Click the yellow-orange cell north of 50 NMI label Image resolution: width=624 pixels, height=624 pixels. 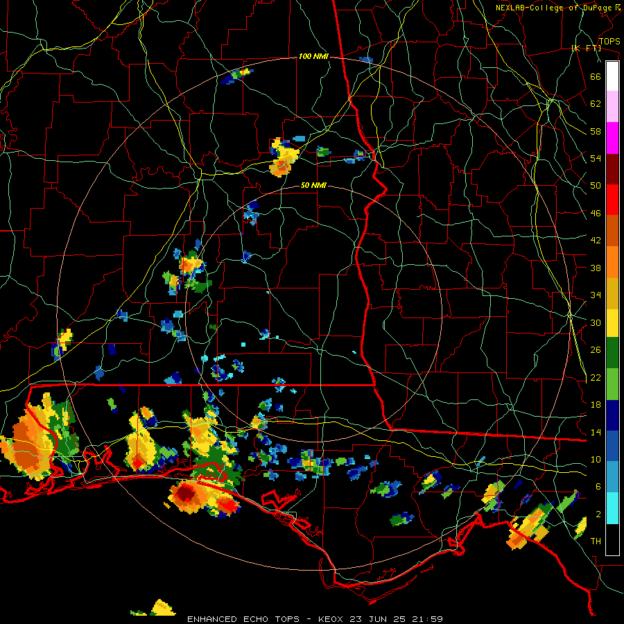pos(284,158)
